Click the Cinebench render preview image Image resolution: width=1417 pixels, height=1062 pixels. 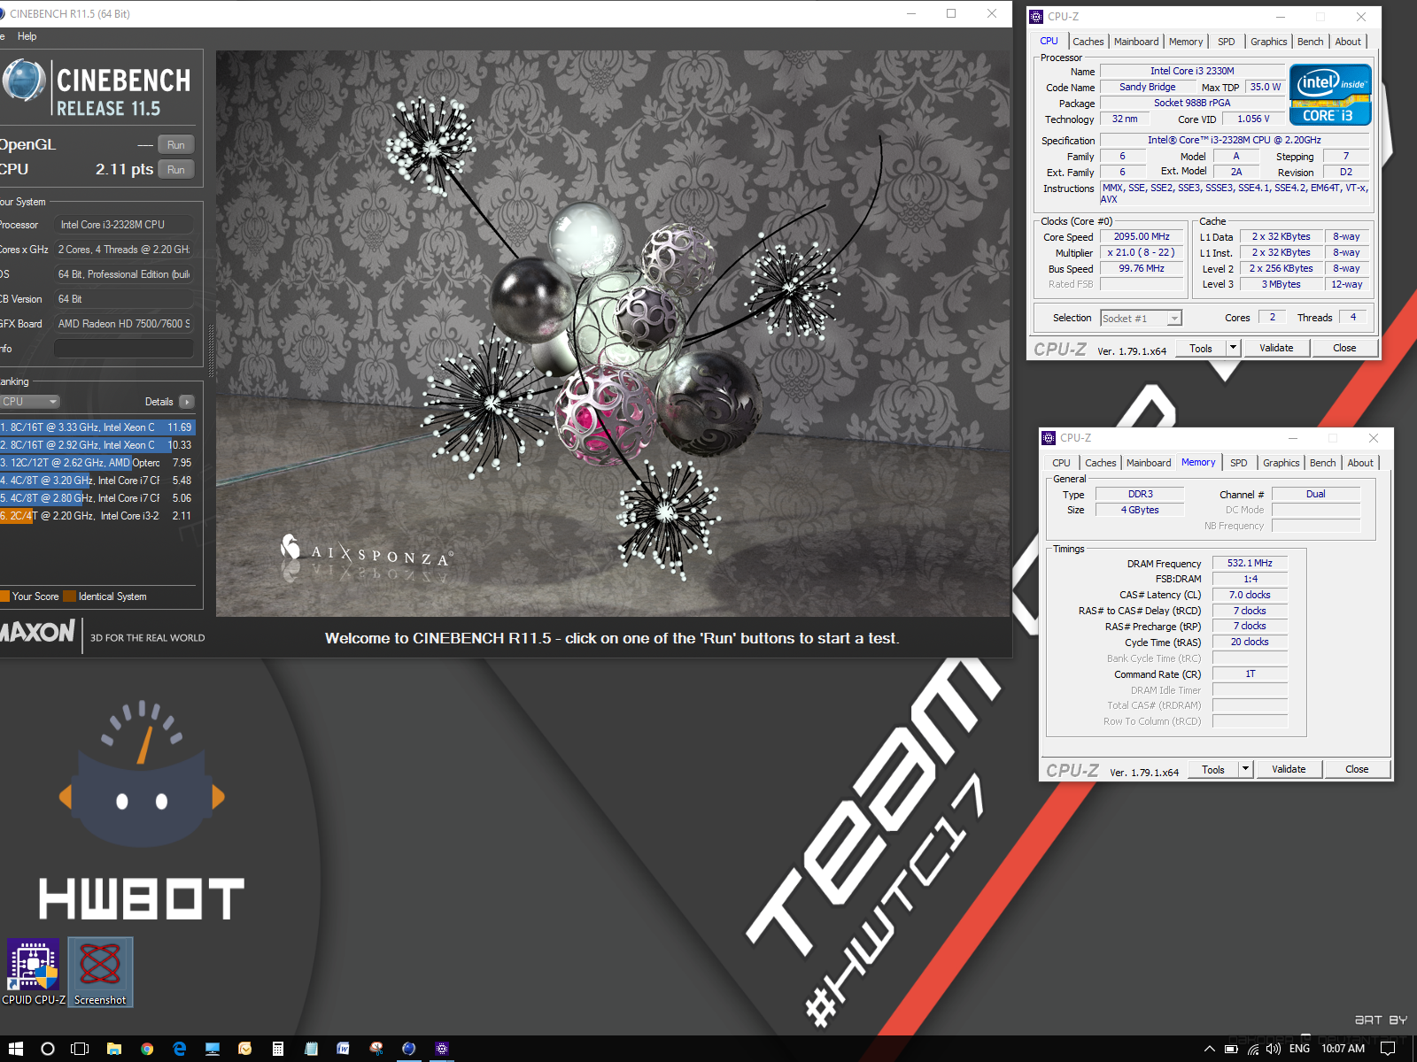[613, 334]
